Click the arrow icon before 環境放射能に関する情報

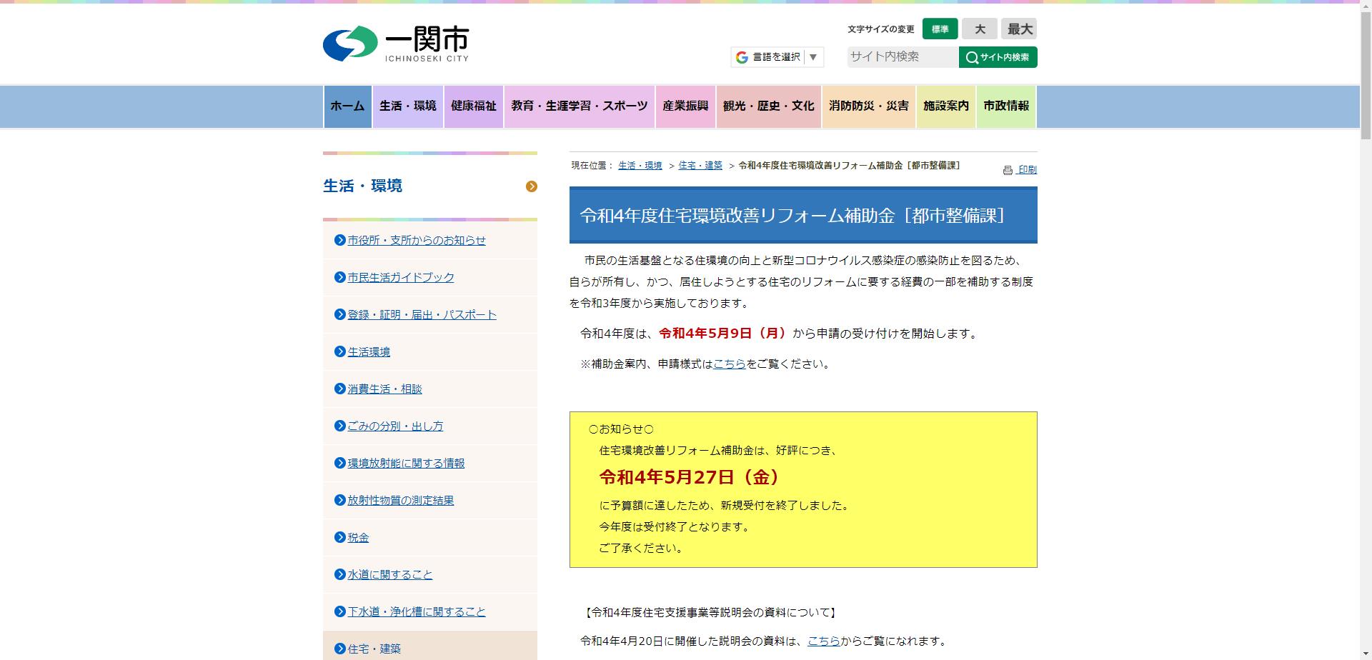pyautogui.click(x=340, y=463)
